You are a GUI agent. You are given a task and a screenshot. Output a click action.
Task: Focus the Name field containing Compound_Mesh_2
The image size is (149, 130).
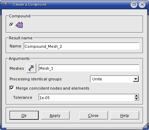click(82, 46)
